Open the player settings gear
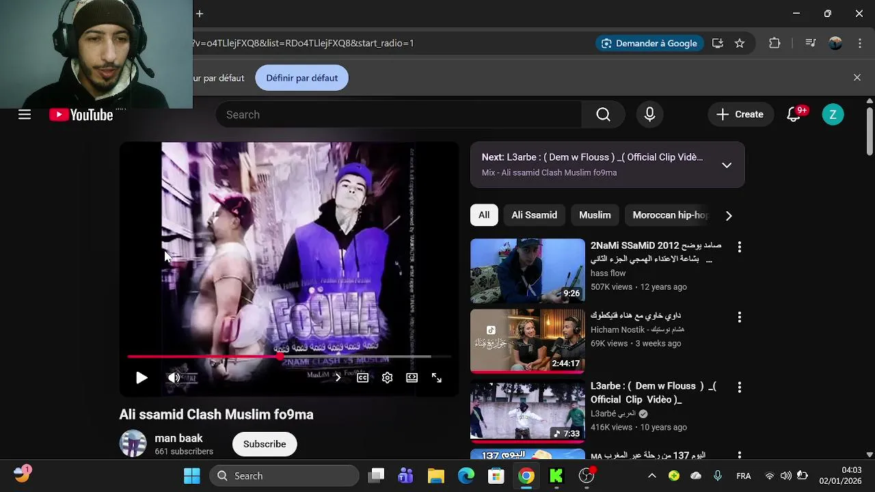The width and height of the screenshot is (875, 492). [388, 378]
